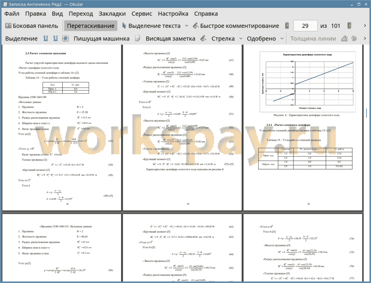The image size is (371, 283).
Task: Open the Закладки menu
Action: 112,14
